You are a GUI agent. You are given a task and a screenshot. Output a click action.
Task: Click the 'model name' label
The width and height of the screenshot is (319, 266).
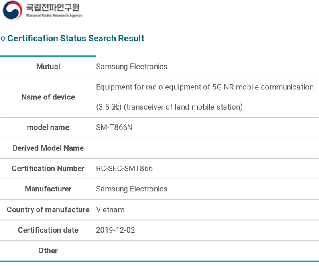pyautogui.click(x=48, y=128)
